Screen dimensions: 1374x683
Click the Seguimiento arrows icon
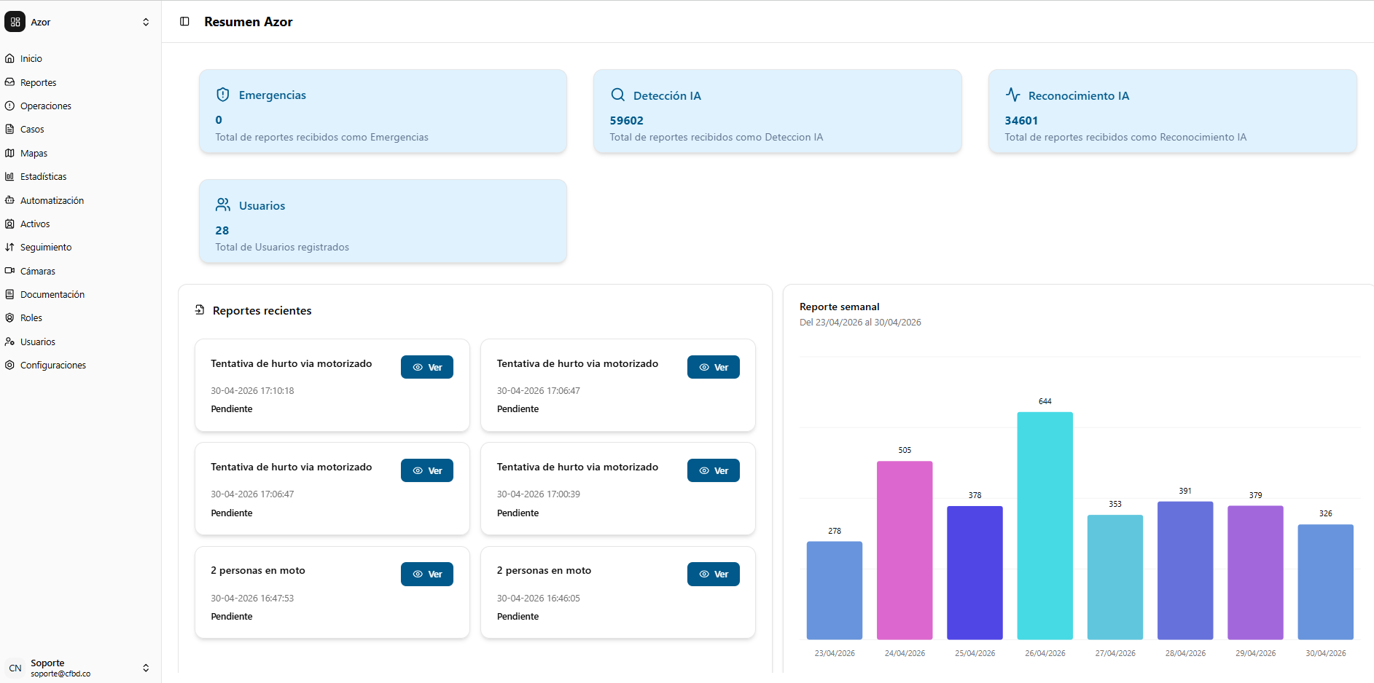9,247
